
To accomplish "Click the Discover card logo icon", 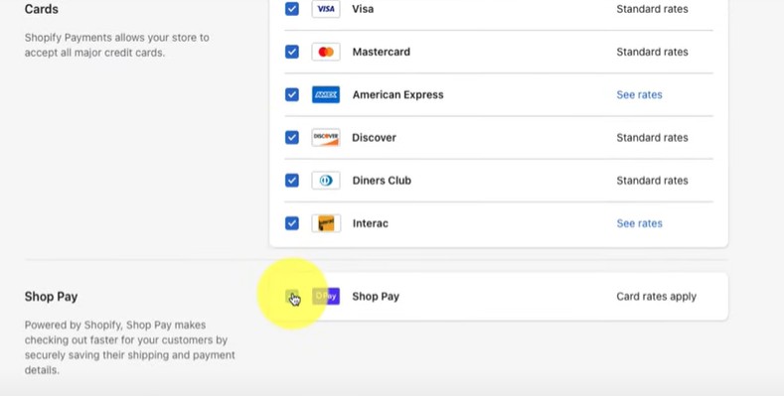I will (x=326, y=138).
